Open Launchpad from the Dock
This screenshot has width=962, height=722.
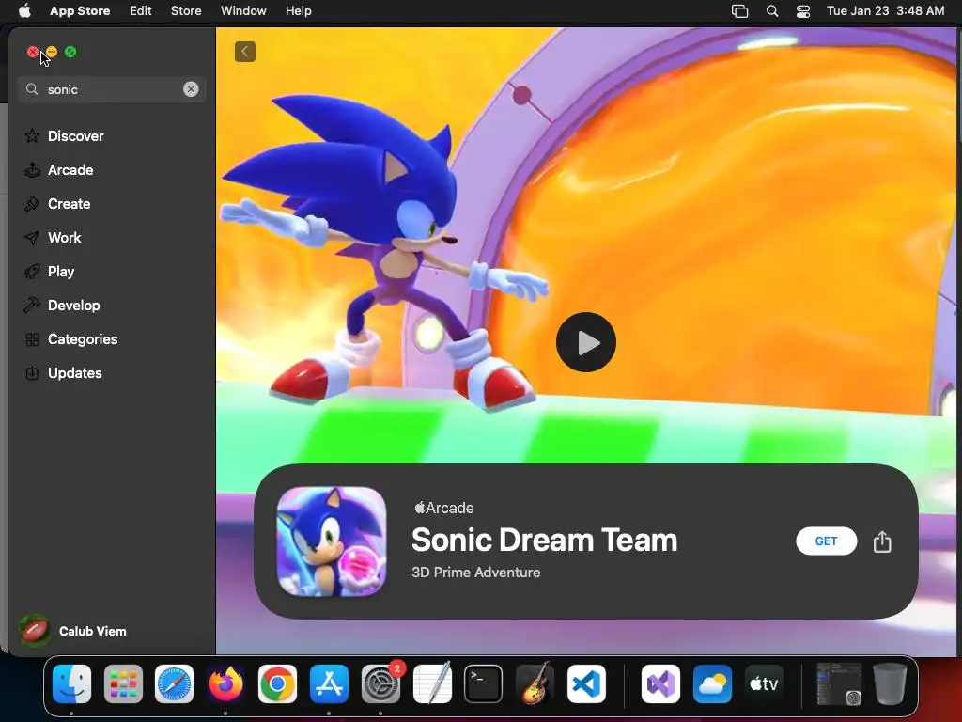tap(123, 683)
